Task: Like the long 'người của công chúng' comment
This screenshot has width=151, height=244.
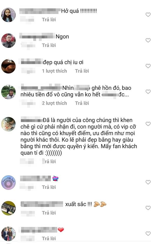Action: click(x=148, y=124)
